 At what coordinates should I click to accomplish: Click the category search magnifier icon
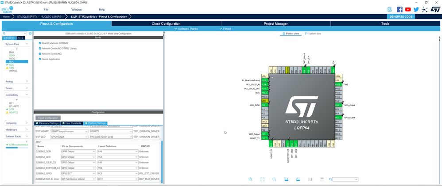tap(4, 34)
